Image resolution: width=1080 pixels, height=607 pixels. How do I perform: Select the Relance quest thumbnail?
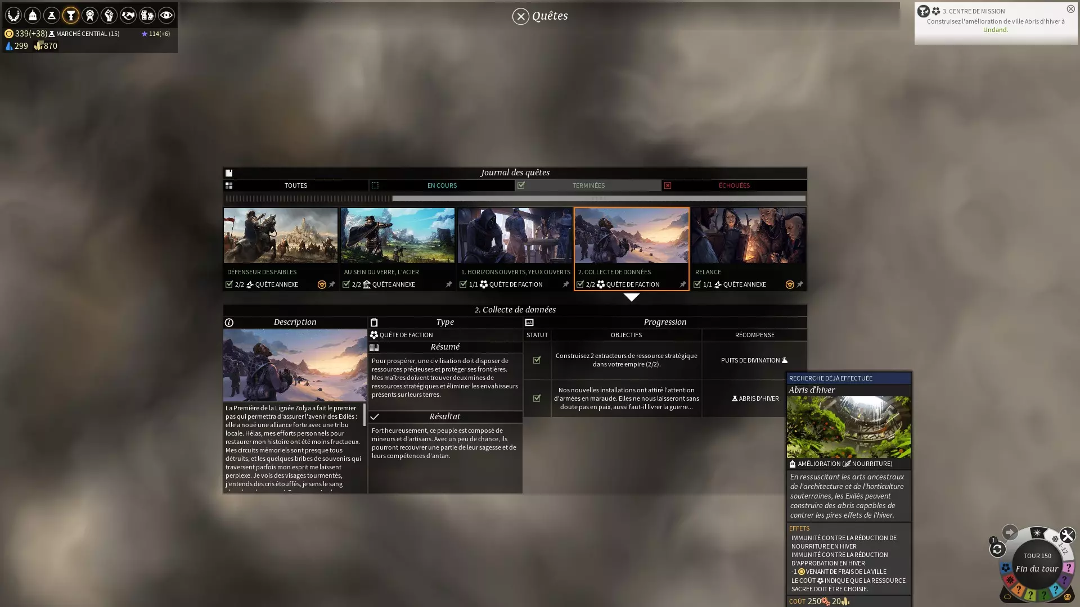click(748, 236)
